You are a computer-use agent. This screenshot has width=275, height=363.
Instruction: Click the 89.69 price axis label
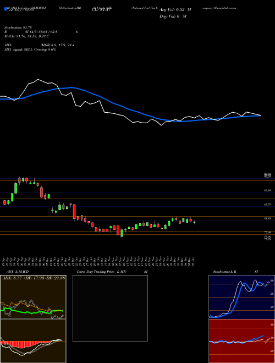[268, 190]
